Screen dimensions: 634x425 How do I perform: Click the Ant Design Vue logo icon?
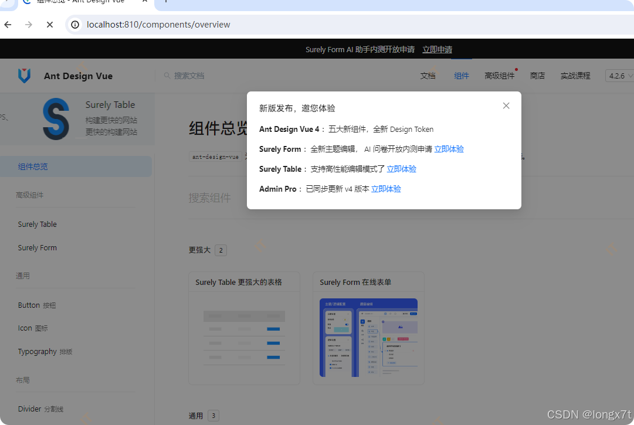(24, 76)
